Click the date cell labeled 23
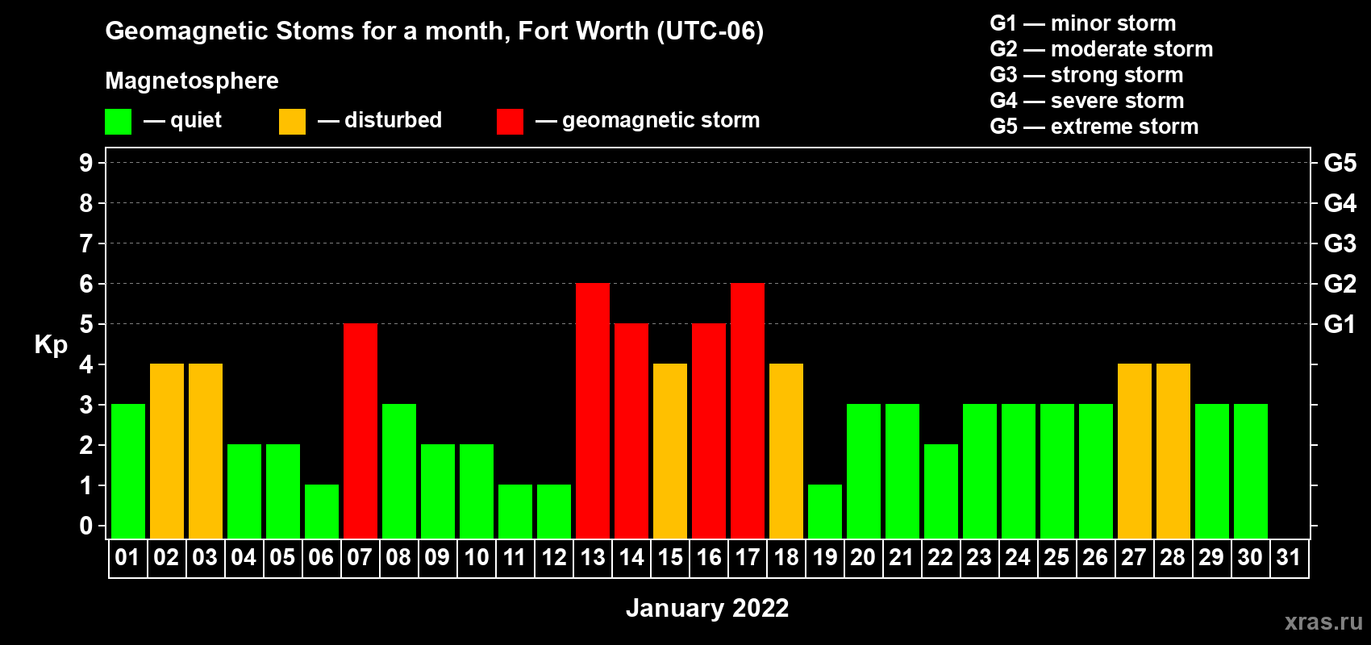Screen dimensions: 1371x645 980,558
